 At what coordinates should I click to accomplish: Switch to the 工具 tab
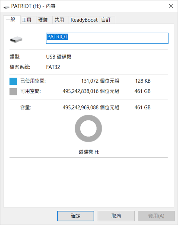[x=27, y=20]
